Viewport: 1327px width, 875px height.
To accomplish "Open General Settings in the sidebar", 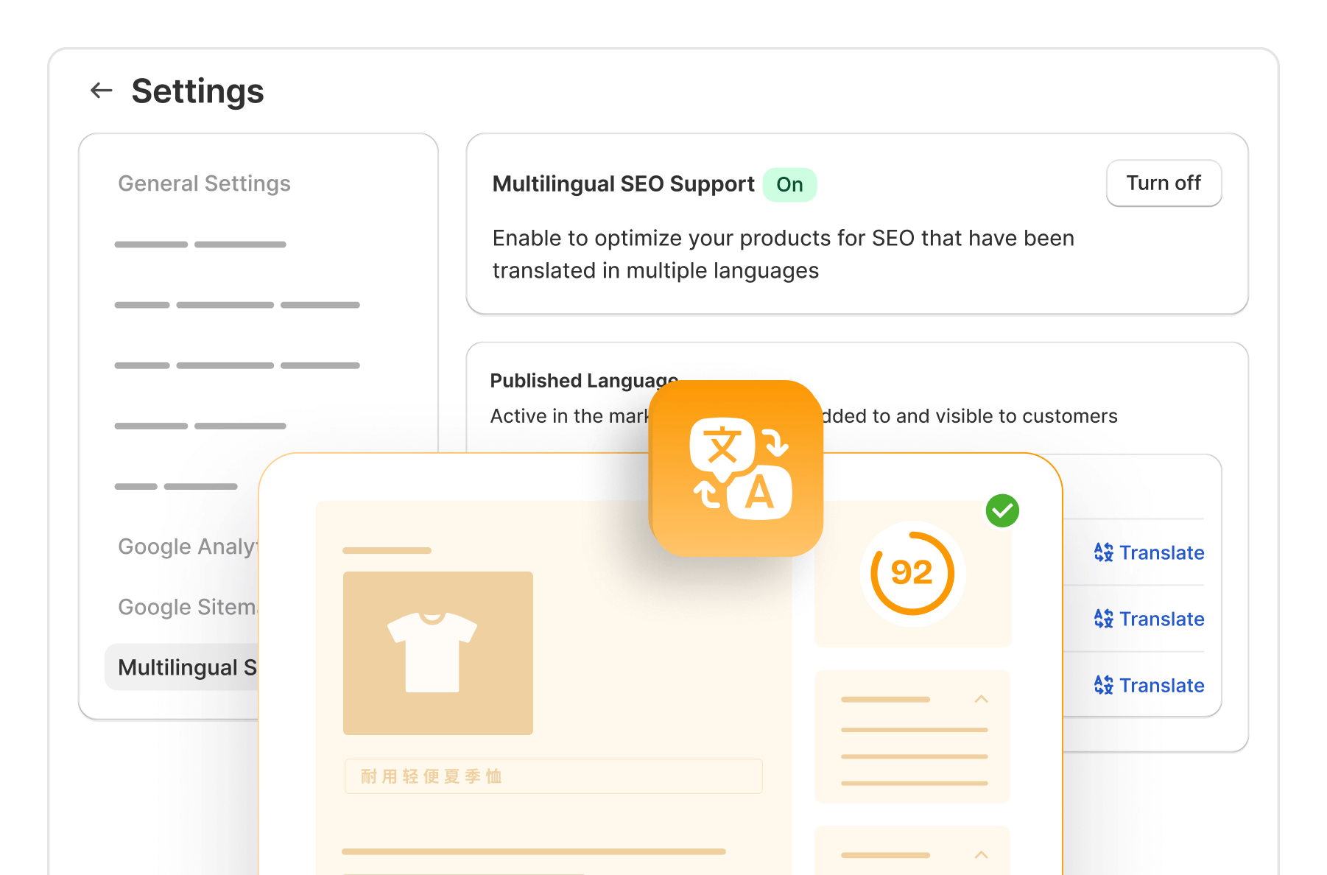I will (204, 183).
